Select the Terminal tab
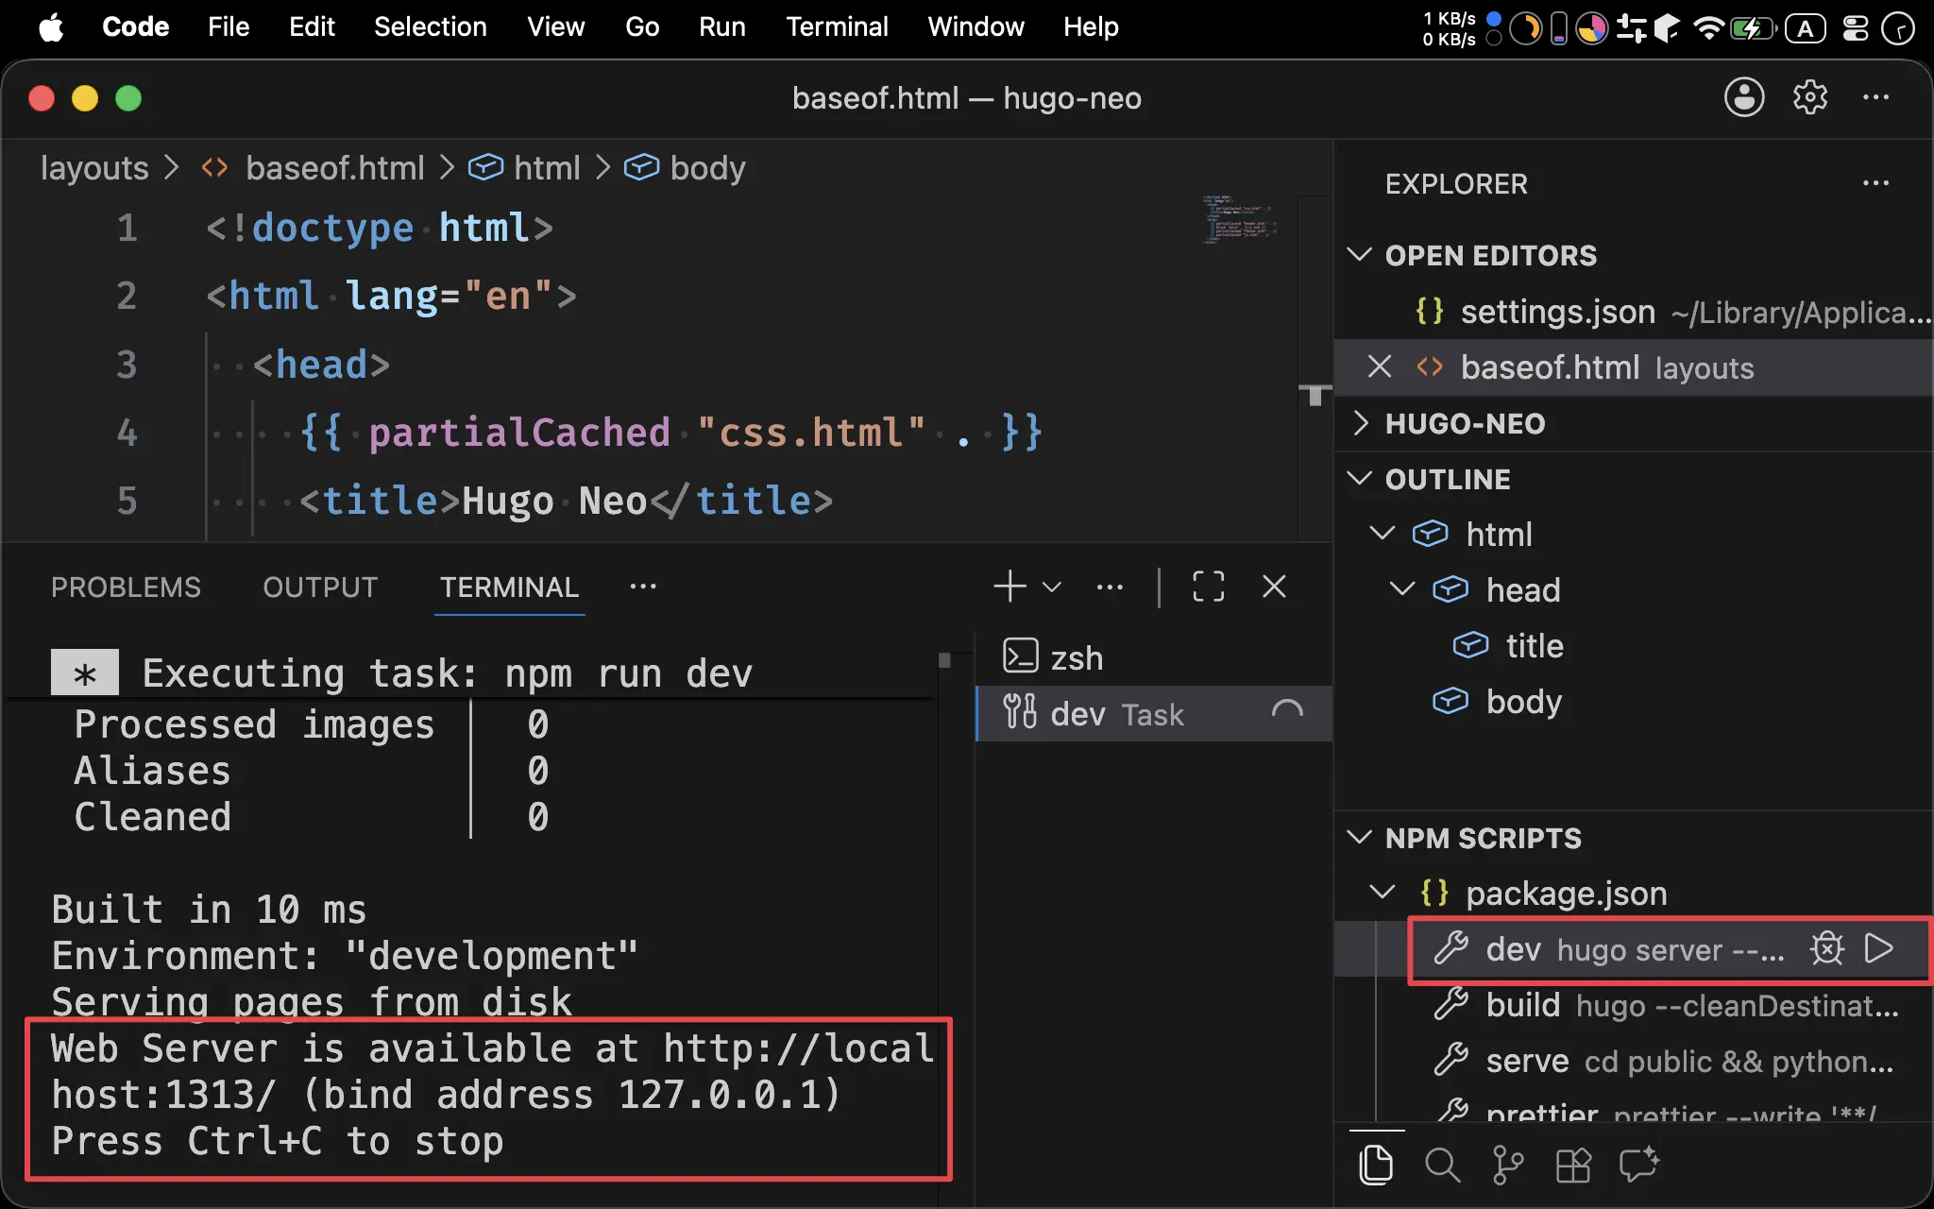1934x1209 pixels. click(509, 587)
